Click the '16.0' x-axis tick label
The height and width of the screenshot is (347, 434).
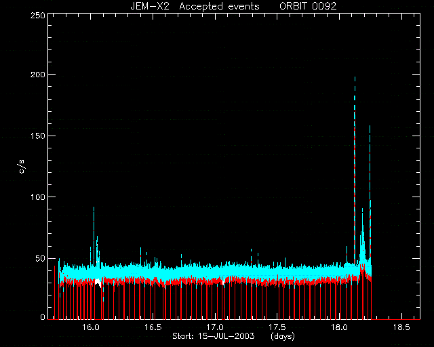[x=91, y=327]
